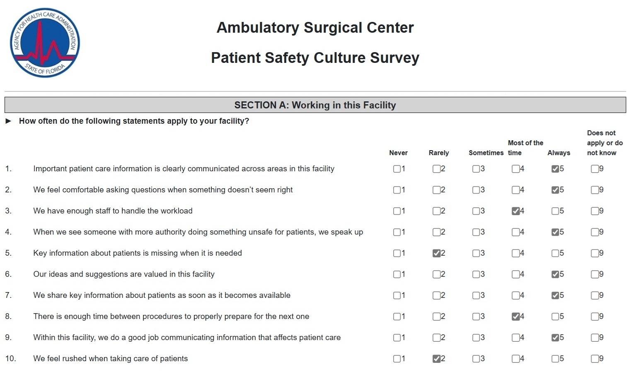Screen dimensions: 629x374
Task: Check Sometimes for question 4 speak up
Action: click(476, 232)
